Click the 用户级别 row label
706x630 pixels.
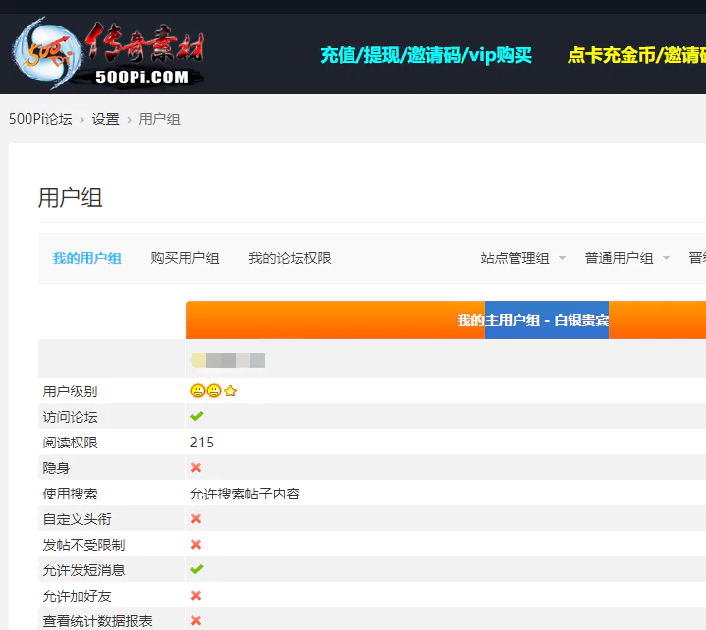71,391
